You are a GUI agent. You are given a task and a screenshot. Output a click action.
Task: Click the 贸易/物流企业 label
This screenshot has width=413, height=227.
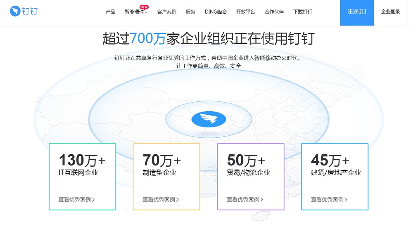(x=248, y=173)
